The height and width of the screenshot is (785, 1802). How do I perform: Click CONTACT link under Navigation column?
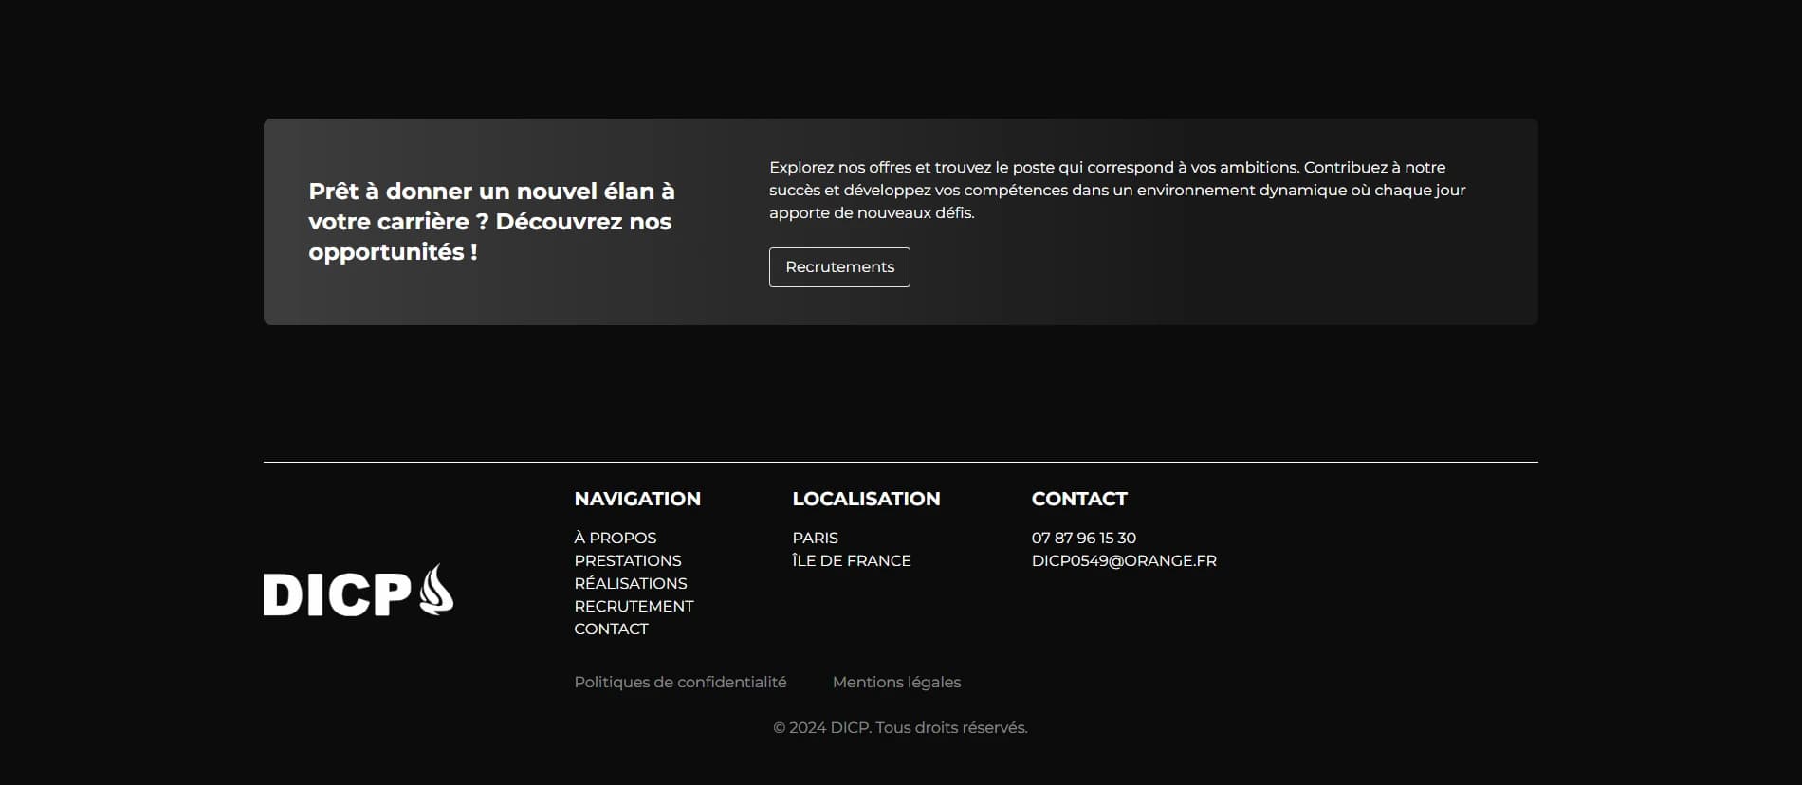coord(611,629)
